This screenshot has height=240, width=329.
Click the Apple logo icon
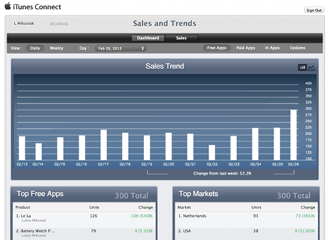pyautogui.click(x=8, y=6)
